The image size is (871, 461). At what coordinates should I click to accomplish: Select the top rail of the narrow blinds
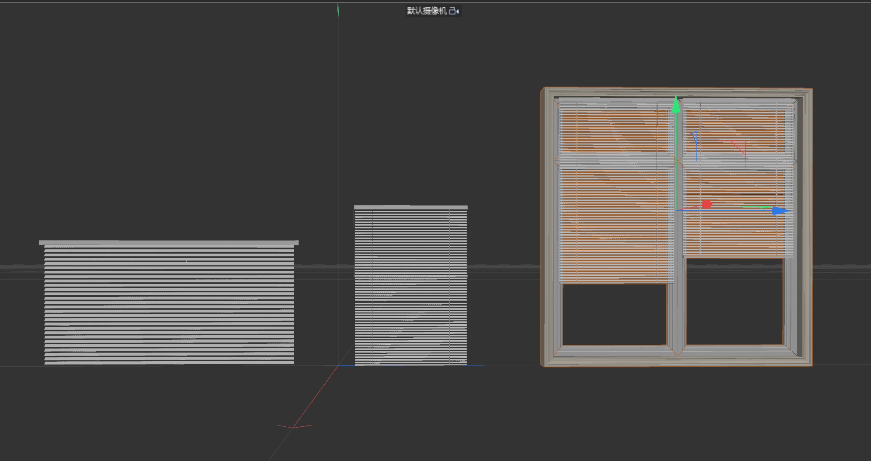tap(411, 207)
